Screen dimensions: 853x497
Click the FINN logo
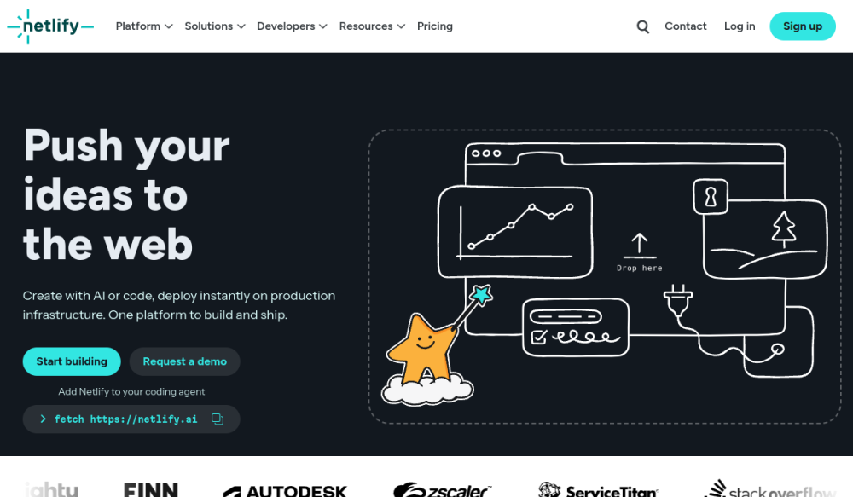coord(151,490)
